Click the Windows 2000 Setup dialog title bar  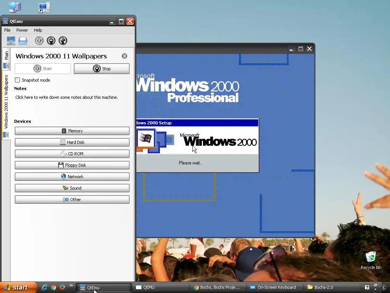197,123
